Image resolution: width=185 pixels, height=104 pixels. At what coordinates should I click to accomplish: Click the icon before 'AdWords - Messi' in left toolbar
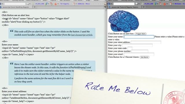(x=74, y=4)
